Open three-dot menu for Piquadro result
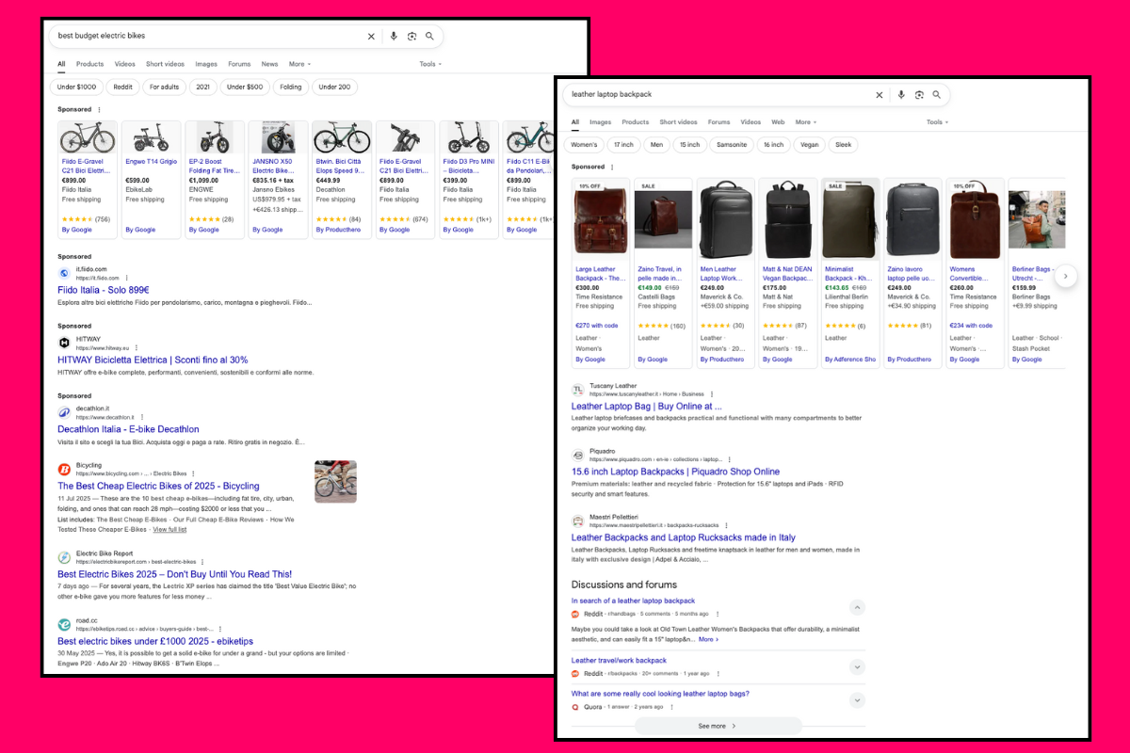This screenshot has height=753, width=1130. [731, 459]
